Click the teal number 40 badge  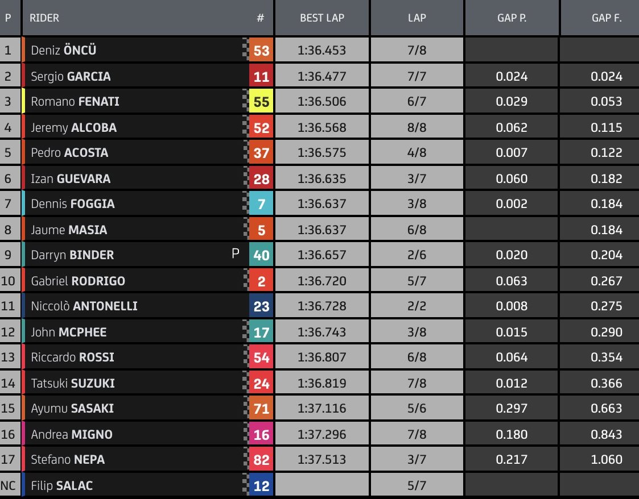(x=261, y=255)
